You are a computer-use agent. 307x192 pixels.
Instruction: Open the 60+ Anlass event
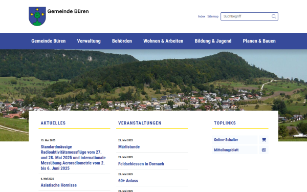click(x=128, y=181)
